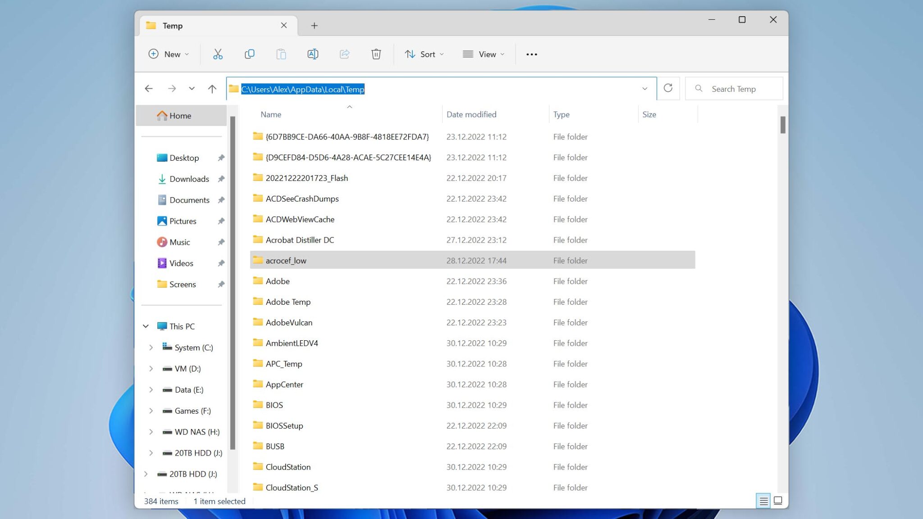Image resolution: width=923 pixels, height=519 pixels.
Task: Open the address bar history dropdown
Action: point(645,89)
